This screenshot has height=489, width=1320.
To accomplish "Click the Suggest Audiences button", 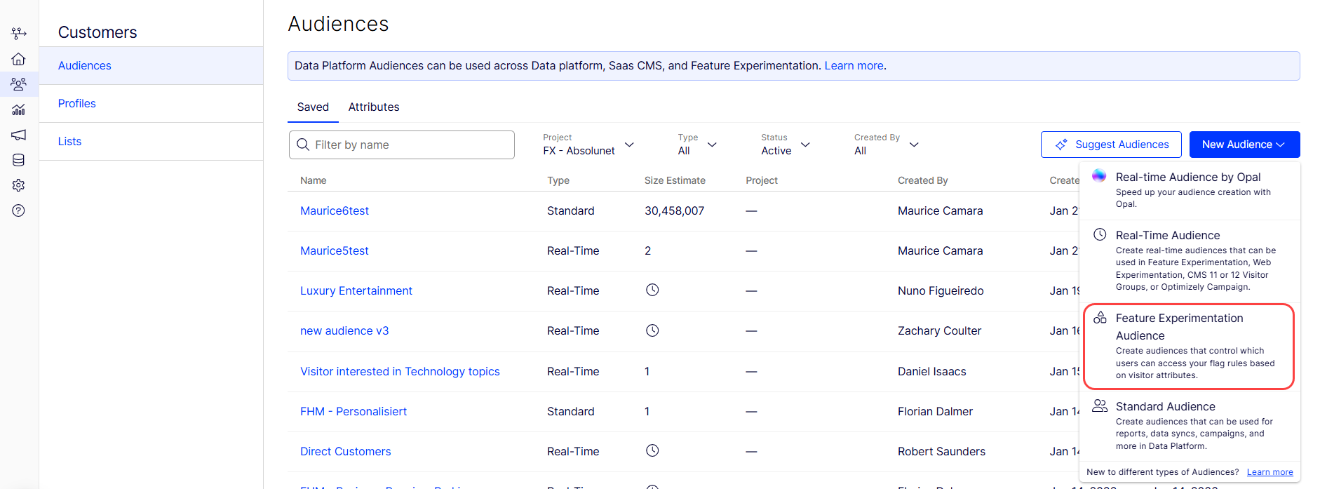I will coord(1111,145).
